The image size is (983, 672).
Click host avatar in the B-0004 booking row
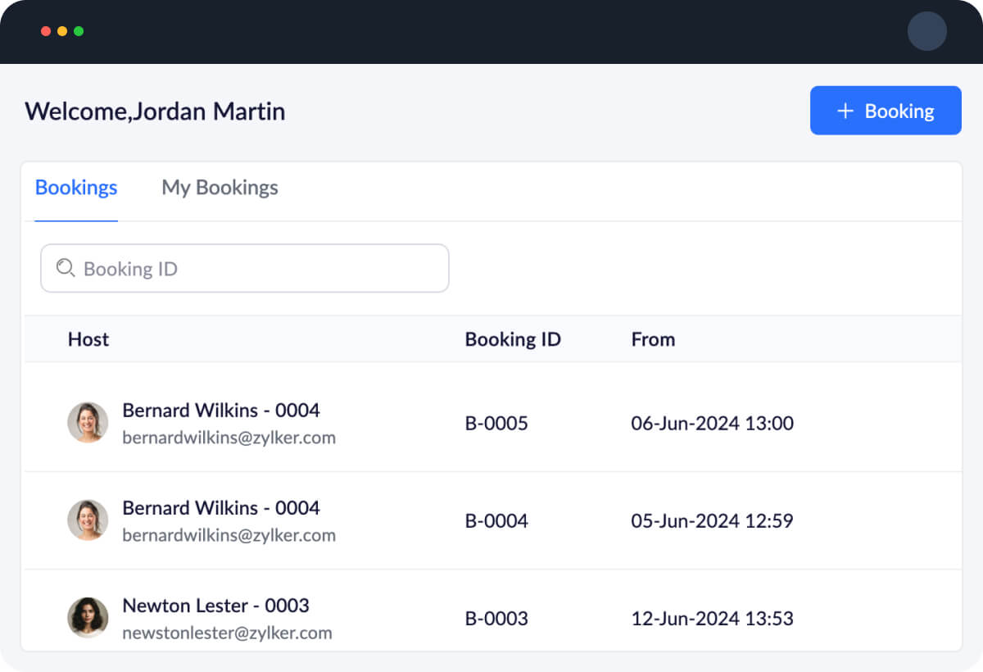tap(88, 520)
